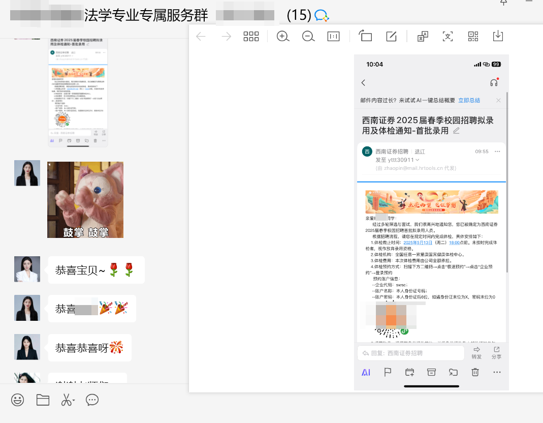543x423 pixels.
Task: Open the send file folder icon
Action: coord(43,400)
